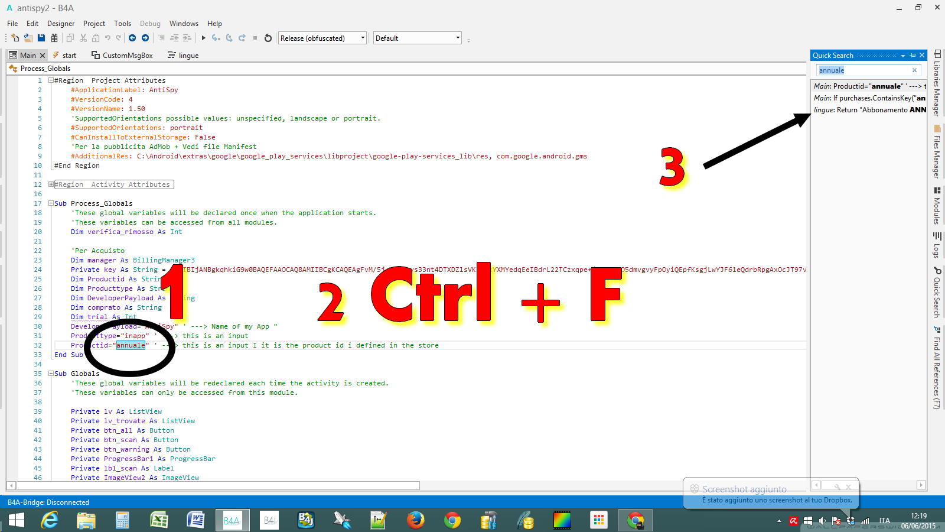Pin the Quick Search panel
The height and width of the screenshot is (532, 945).
click(911, 55)
